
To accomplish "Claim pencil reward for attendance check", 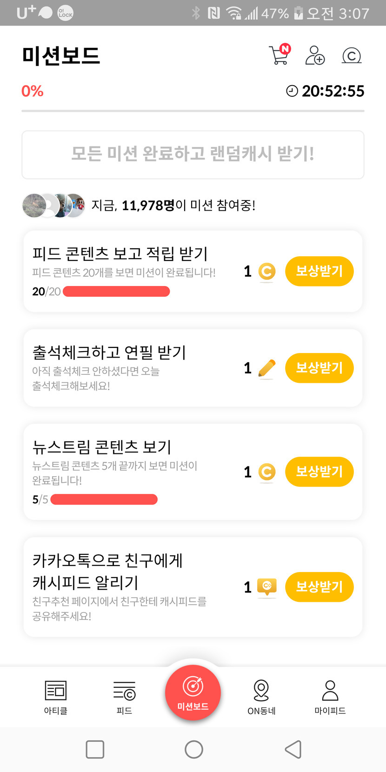I will click(319, 368).
